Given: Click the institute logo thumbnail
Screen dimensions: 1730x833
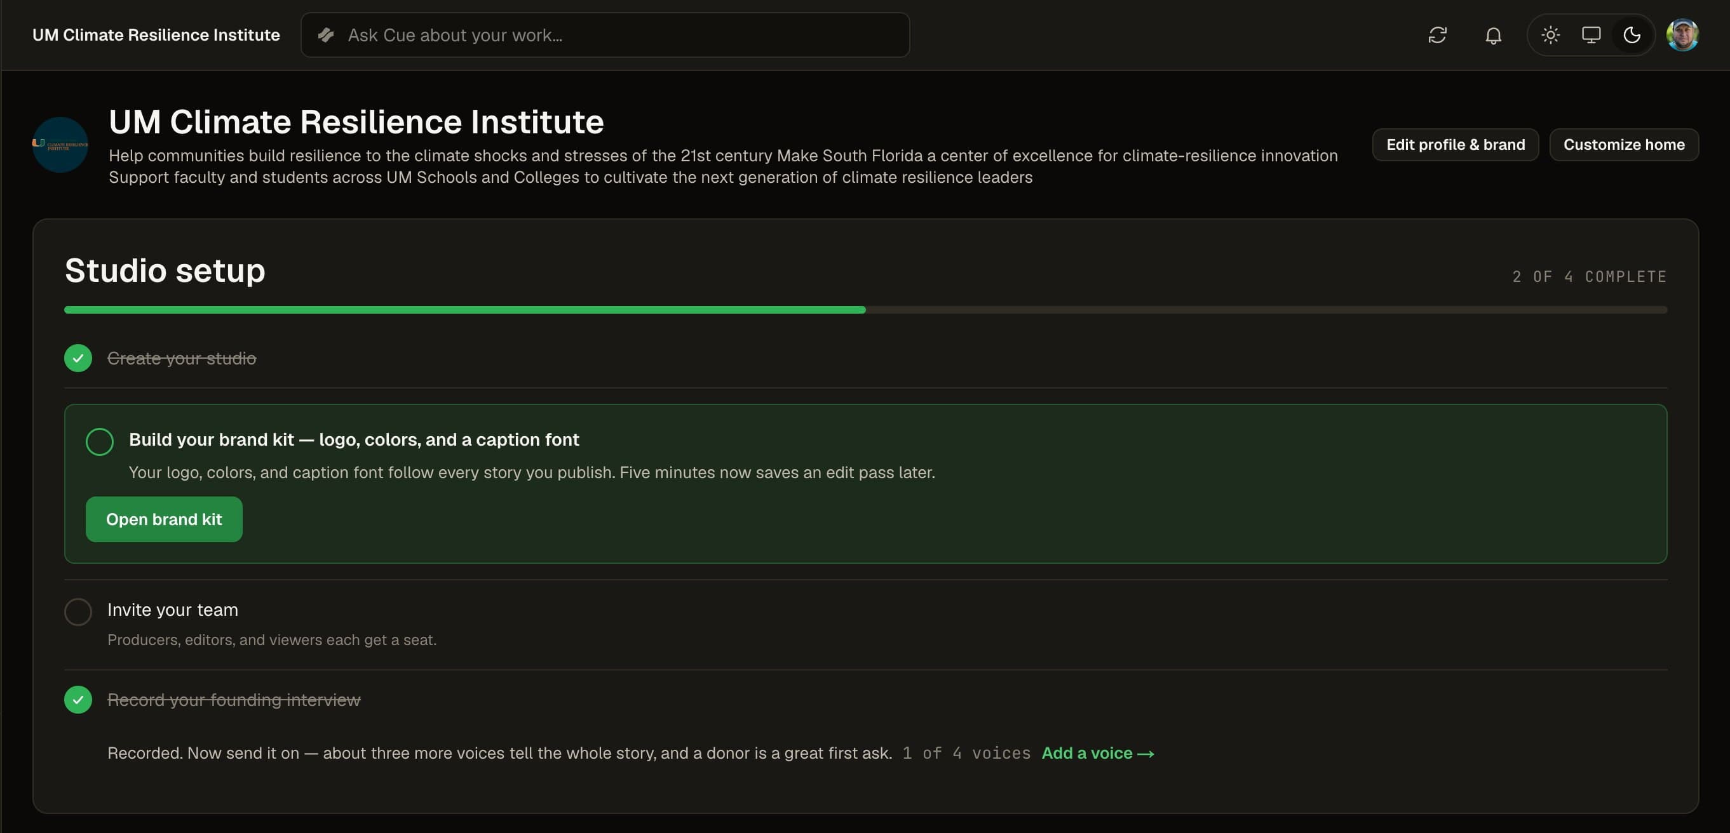Looking at the screenshot, I should pyautogui.click(x=60, y=145).
